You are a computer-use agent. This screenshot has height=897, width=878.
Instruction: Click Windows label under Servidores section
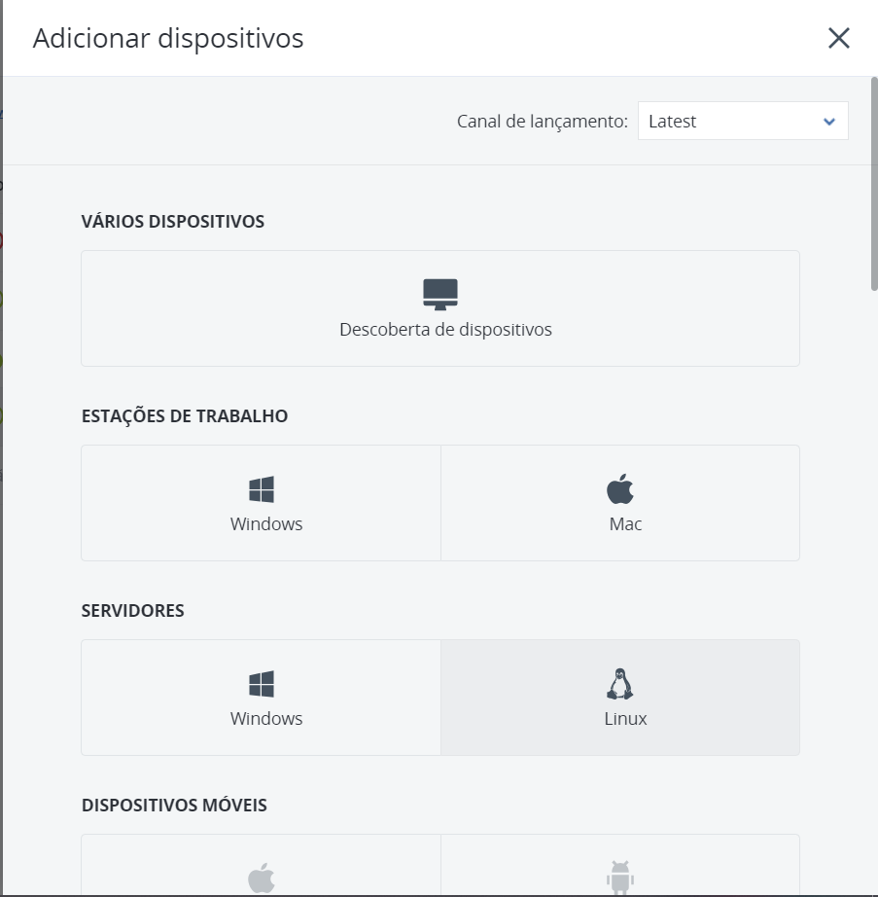[266, 719]
